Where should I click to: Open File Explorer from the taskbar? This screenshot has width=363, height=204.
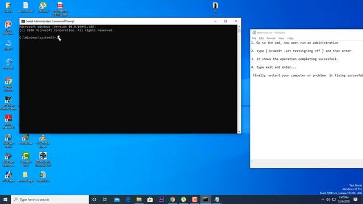(139, 199)
